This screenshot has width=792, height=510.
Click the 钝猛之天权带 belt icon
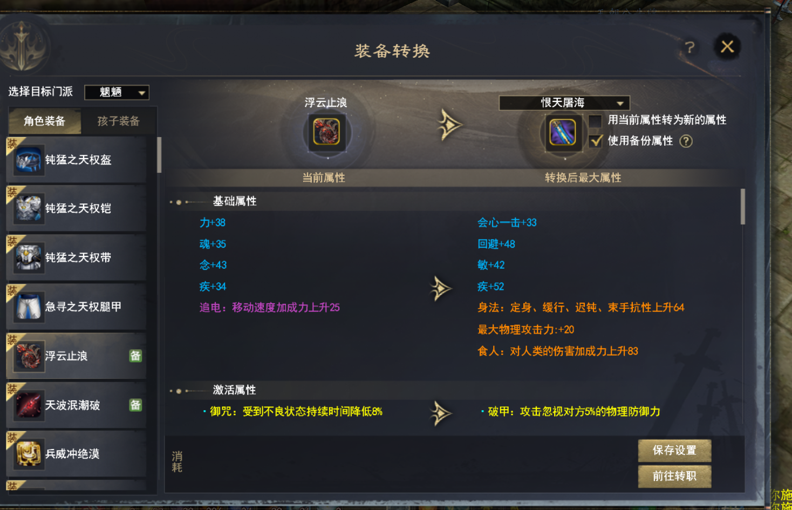tap(29, 258)
